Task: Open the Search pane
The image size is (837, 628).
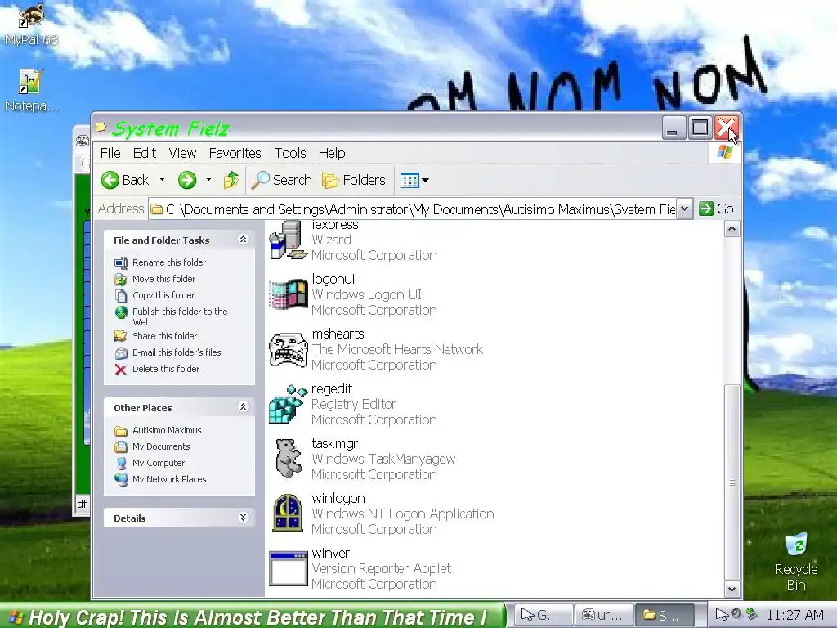Action: pyautogui.click(x=282, y=180)
